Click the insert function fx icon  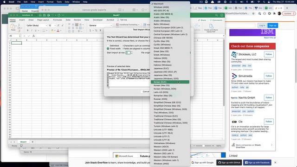tap(33, 36)
